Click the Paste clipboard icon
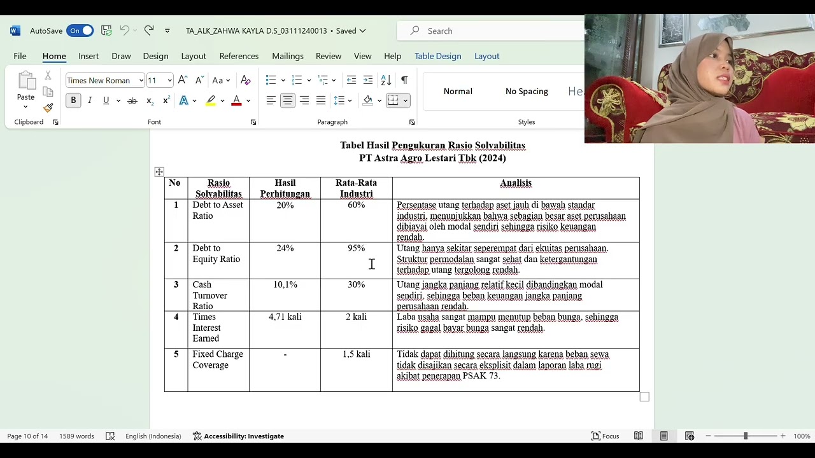Screen dimensions: 815x458 click(26, 81)
